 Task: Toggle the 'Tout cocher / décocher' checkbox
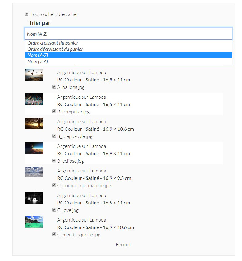[26, 14]
